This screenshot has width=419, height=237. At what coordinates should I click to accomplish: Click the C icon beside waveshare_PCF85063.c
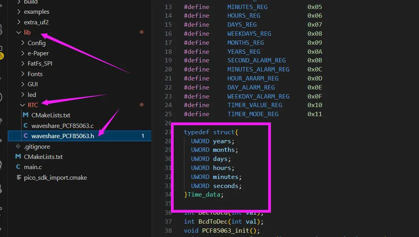(x=26, y=126)
